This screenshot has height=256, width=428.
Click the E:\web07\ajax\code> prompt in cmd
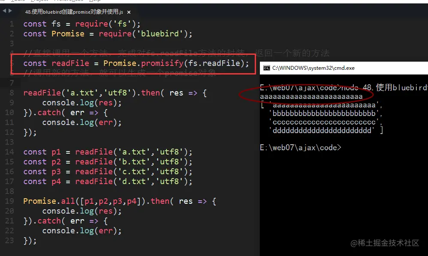tap(301, 148)
